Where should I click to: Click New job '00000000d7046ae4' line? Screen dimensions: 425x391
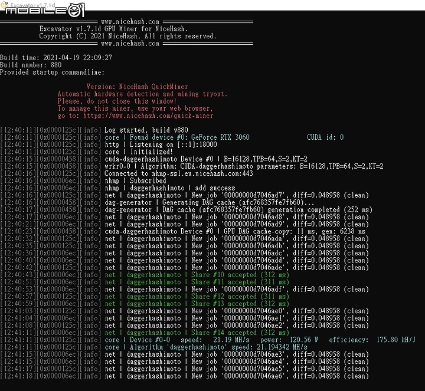237,362
